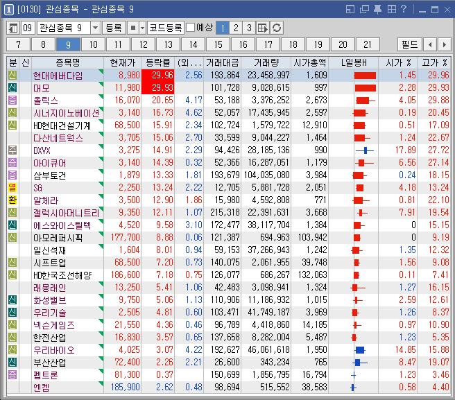Viewport: 455px width, 400px height.
Task: Click the group number field showing 09
Action: click(x=28, y=28)
